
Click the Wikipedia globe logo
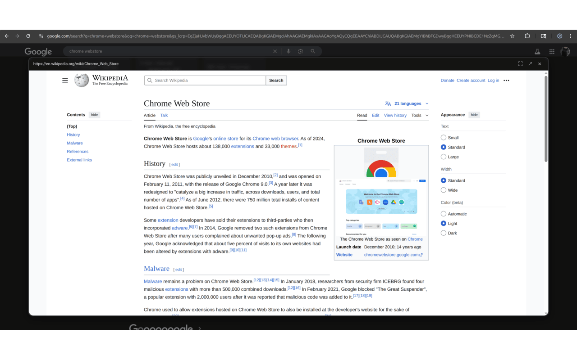point(82,81)
